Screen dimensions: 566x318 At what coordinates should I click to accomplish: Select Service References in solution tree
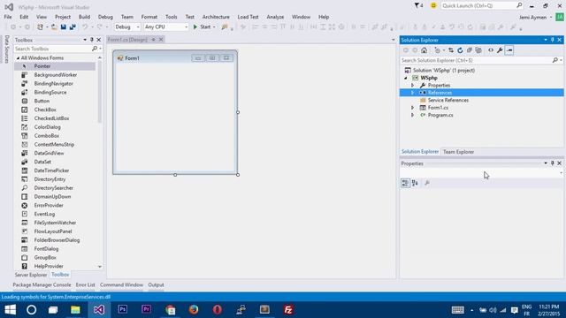coord(448,100)
